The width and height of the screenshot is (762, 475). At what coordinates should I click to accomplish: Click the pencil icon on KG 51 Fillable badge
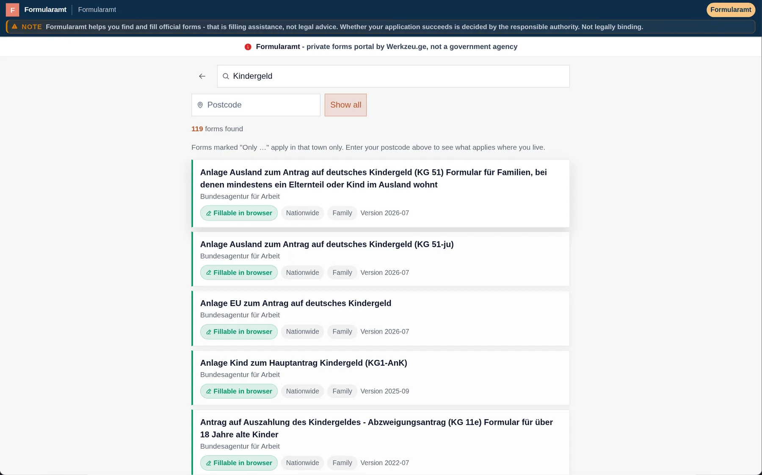208,213
